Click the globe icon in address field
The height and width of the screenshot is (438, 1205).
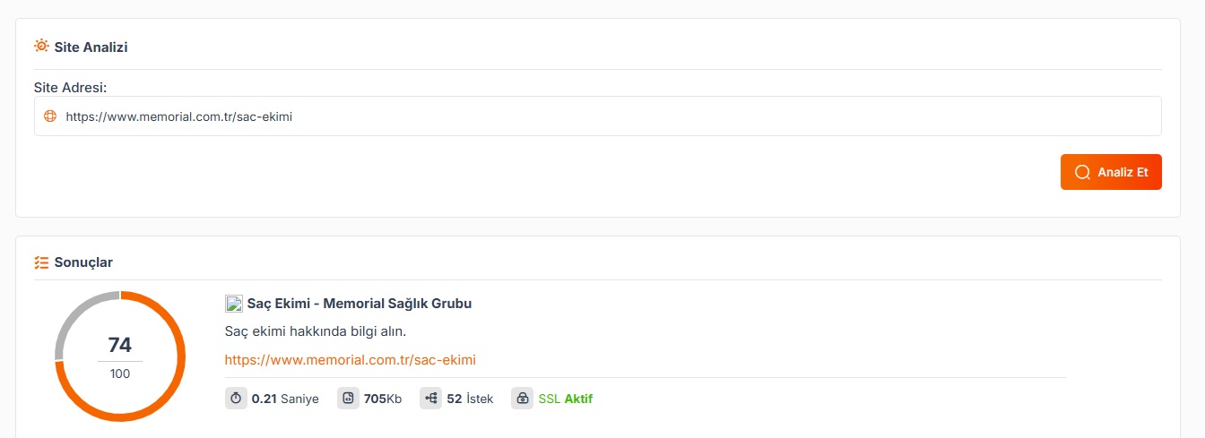[50, 116]
